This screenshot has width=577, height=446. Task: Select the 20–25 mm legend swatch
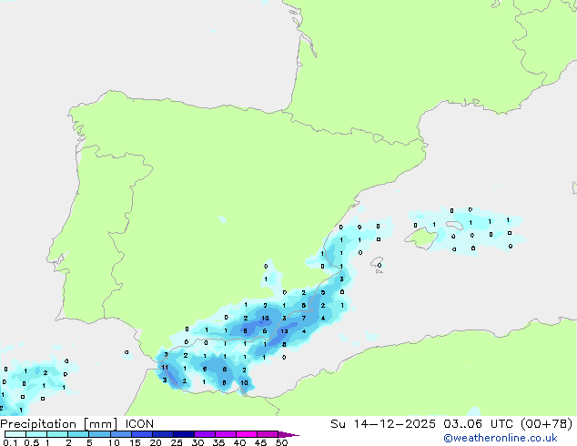coord(163,434)
